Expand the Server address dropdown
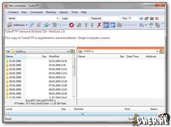 coord(58,18)
